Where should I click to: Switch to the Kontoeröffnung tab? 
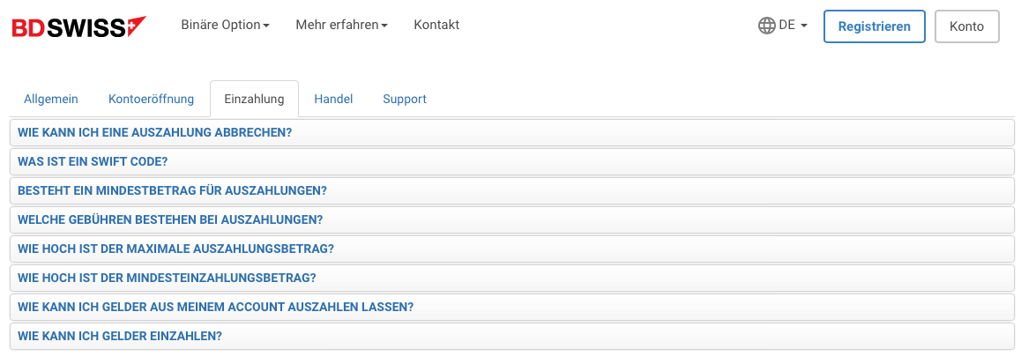pyautogui.click(x=151, y=99)
